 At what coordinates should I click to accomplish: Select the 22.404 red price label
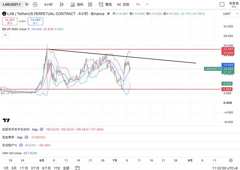coord(228,49)
